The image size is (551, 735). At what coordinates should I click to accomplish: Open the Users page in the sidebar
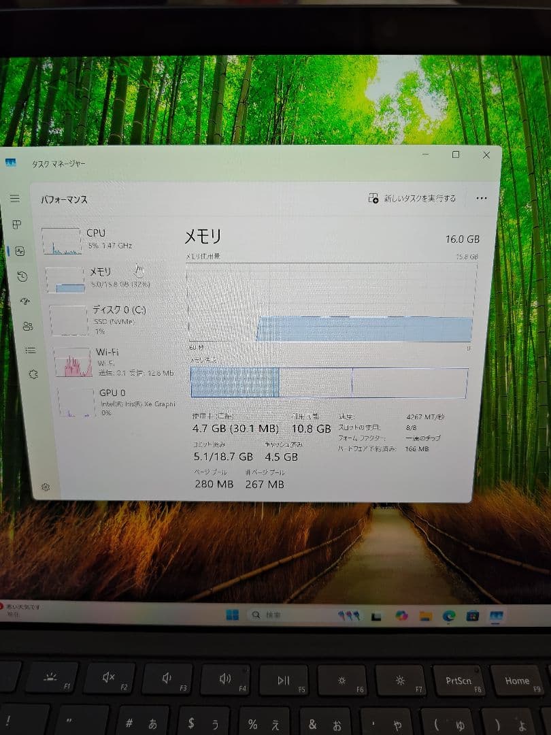tap(27, 327)
